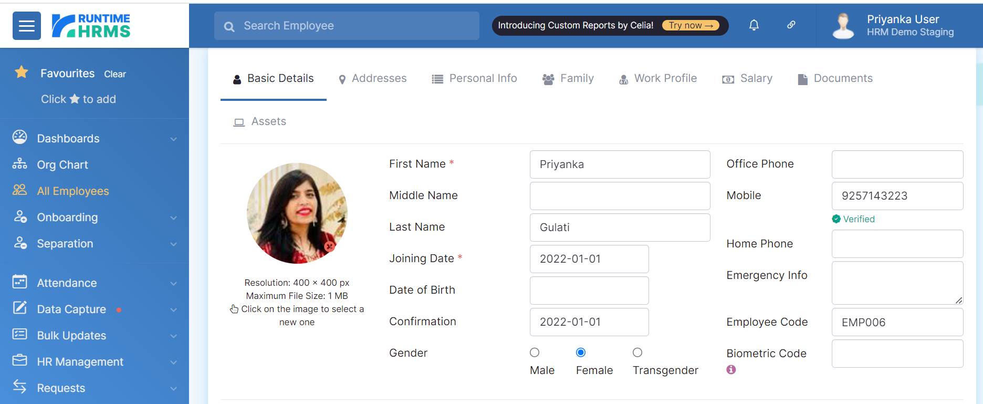The height and width of the screenshot is (404, 983).
Task: Expand the HR Management section
Action: (173, 362)
